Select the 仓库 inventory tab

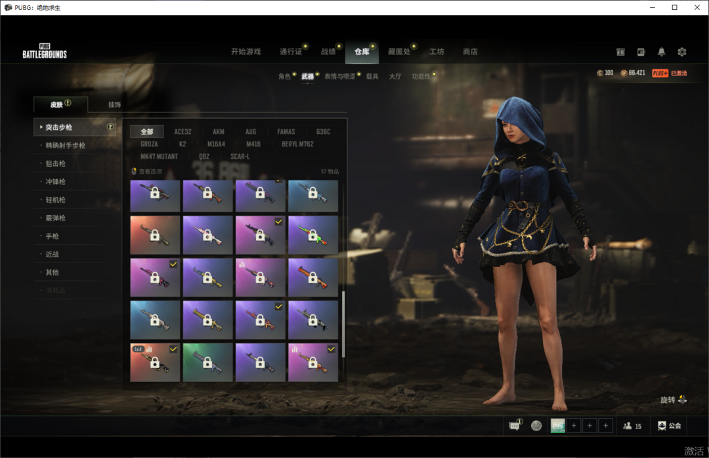pos(362,52)
